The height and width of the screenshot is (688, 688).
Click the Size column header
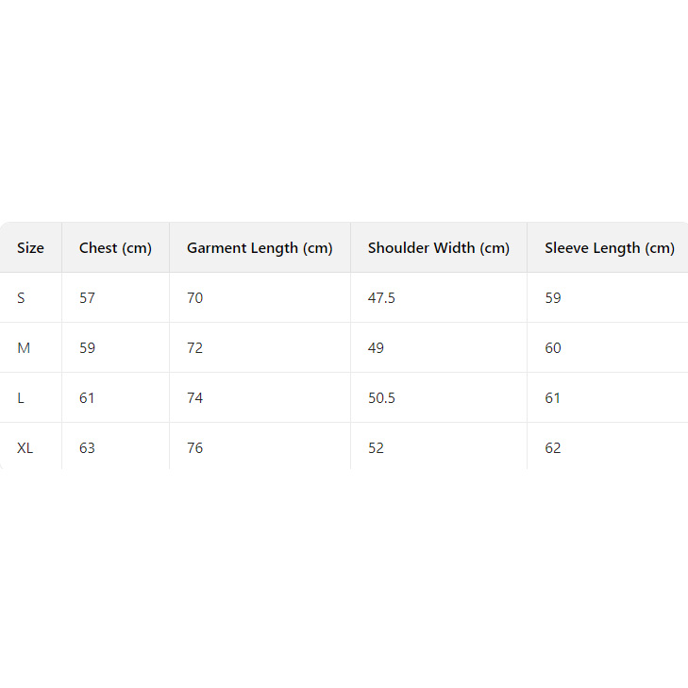pyautogui.click(x=30, y=248)
